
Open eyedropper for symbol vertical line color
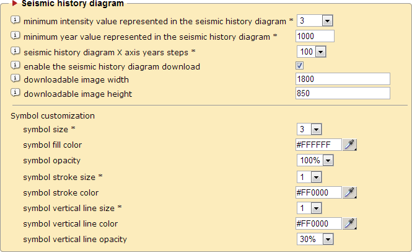(351, 223)
